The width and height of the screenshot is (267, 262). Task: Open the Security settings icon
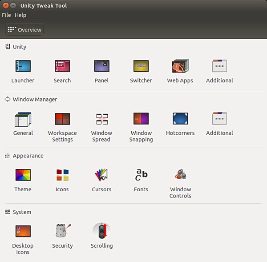pos(63,230)
